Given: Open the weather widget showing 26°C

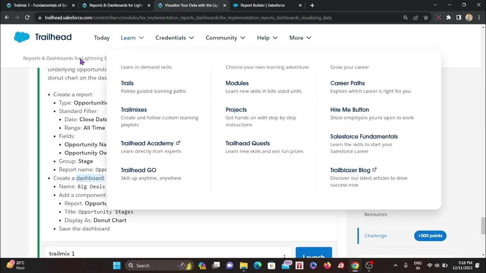Looking at the screenshot, I should coord(15,265).
